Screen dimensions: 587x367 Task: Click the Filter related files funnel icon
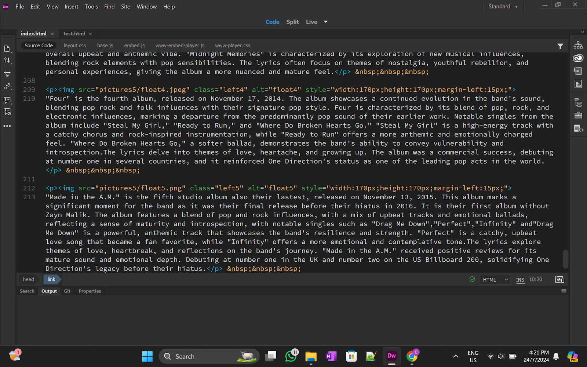click(560, 46)
